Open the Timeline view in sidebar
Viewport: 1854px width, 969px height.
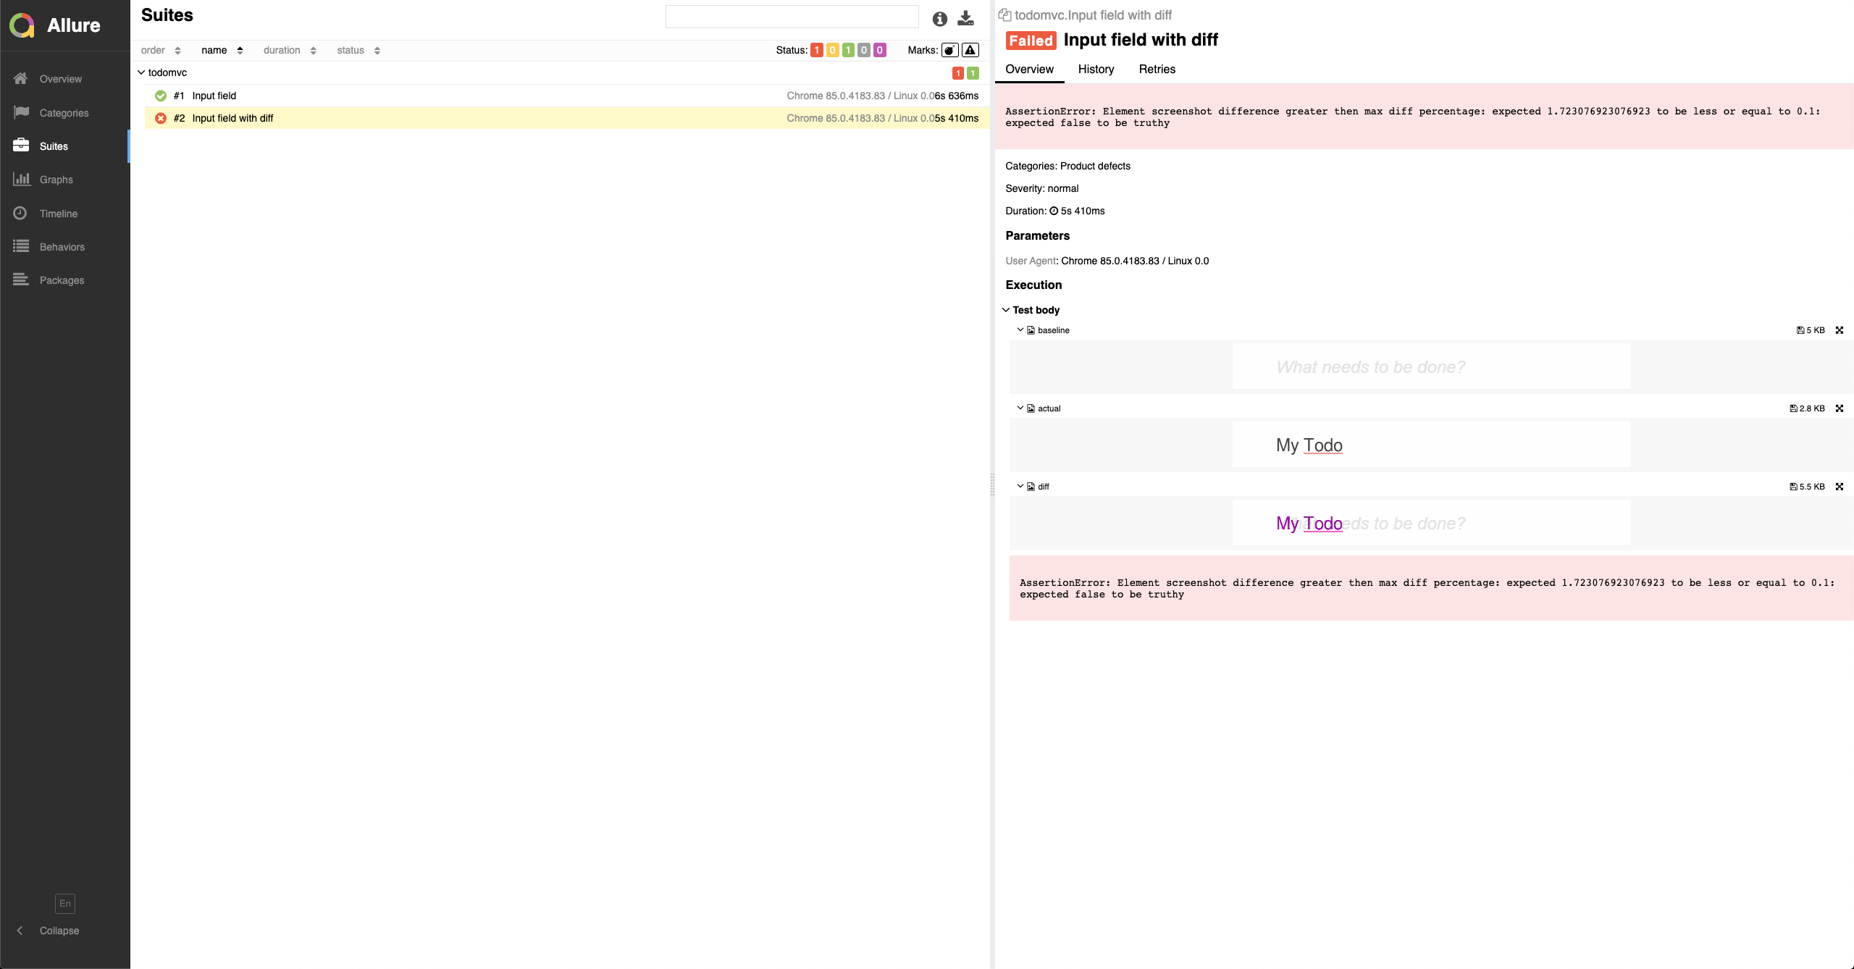(x=58, y=214)
